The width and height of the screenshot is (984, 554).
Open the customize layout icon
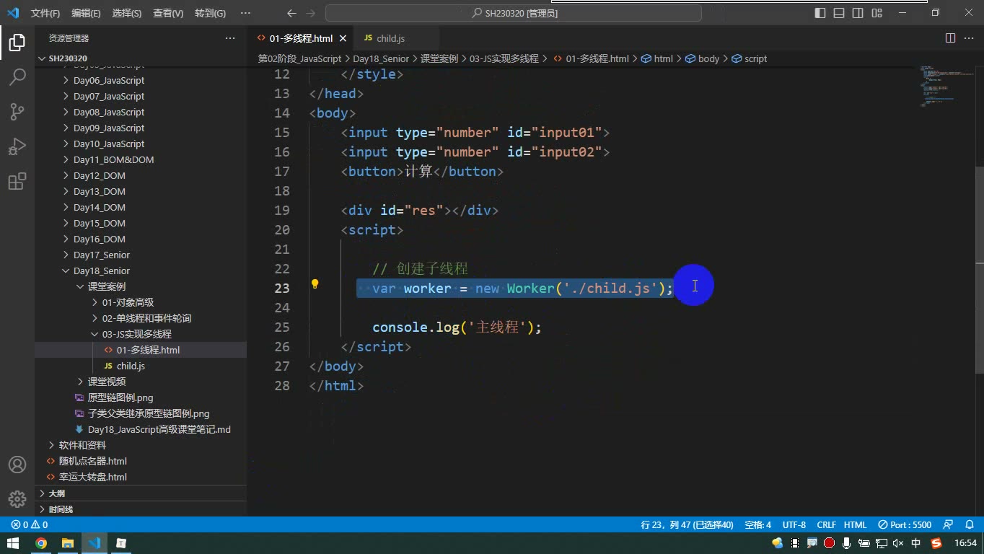coord(877,13)
